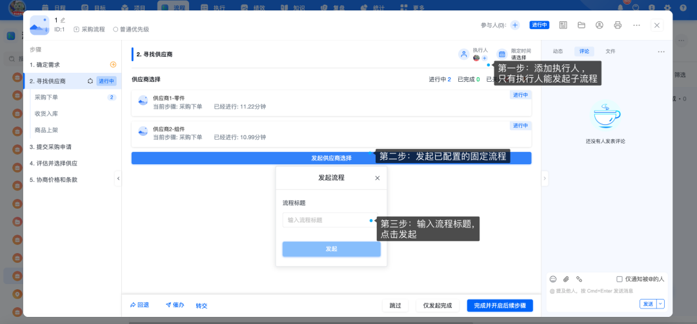Click the process thumbnail image in the header
697x324 pixels.
(x=39, y=25)
